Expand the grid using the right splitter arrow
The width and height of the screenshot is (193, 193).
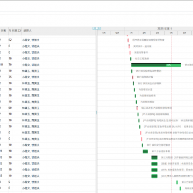[x=100, y=28]
